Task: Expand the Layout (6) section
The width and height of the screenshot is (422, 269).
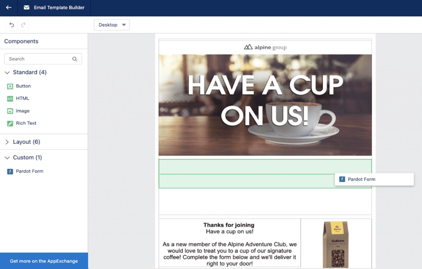Action: click(x=7, y=142)
